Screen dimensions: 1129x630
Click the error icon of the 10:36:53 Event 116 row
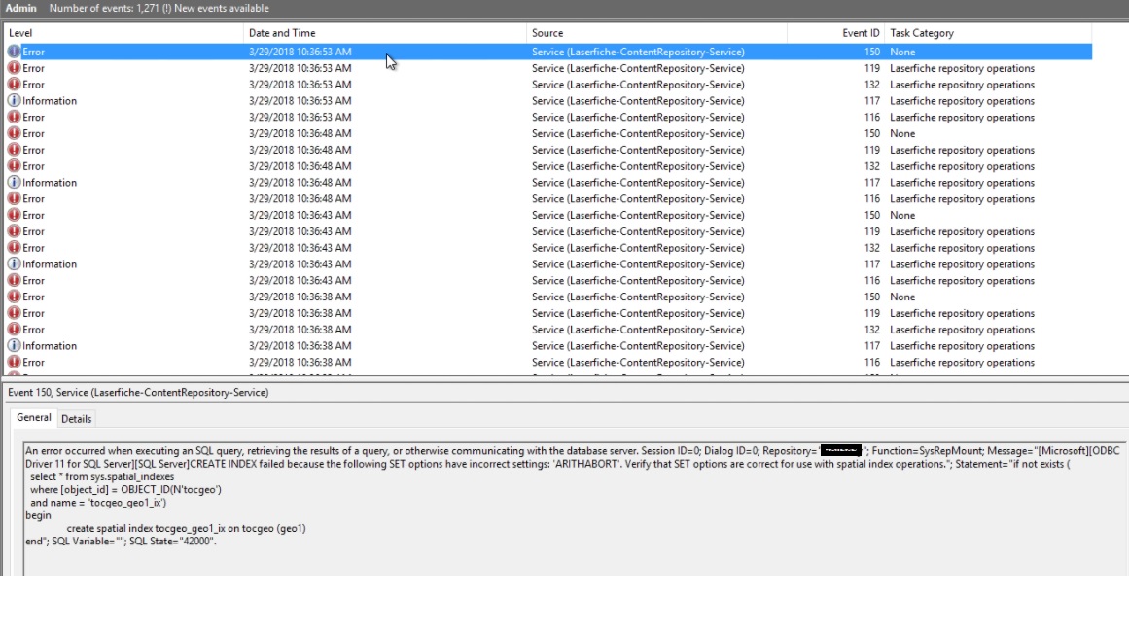[14, 118]
